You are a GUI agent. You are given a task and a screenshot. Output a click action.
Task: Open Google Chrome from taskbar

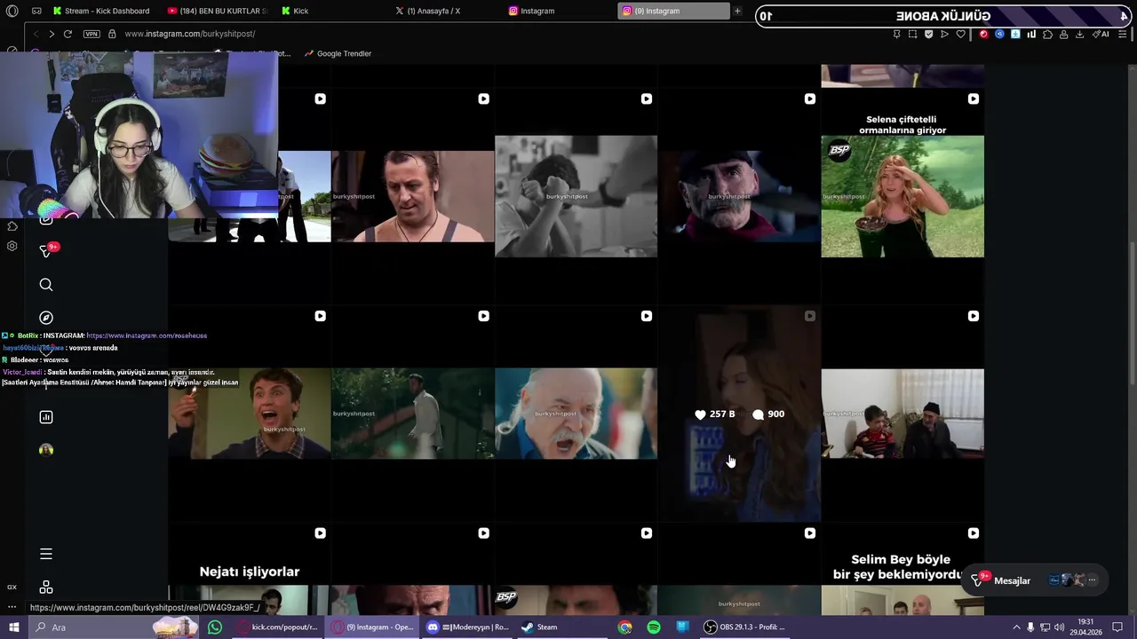(x=625, y=627)
